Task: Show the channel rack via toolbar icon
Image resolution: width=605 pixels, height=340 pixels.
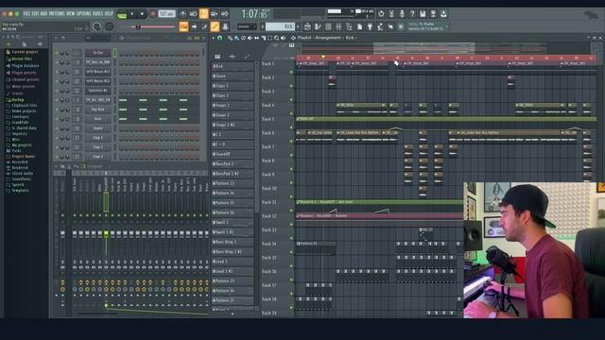Action: click(x=328, y=26)
